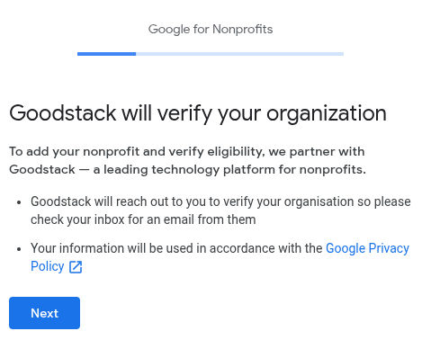Click the second bullet dot
431x340 pixels.
coord(19,249)
